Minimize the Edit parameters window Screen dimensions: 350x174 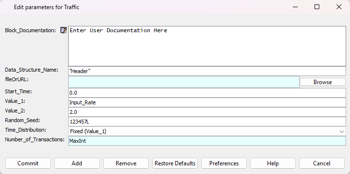point(295,7)
